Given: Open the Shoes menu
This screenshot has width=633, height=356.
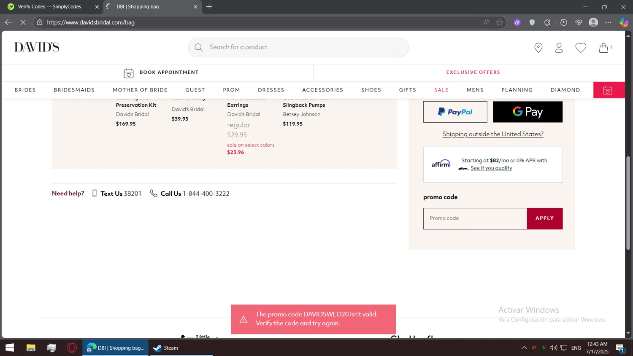Looking at the screenshot, I should [371, 90].
